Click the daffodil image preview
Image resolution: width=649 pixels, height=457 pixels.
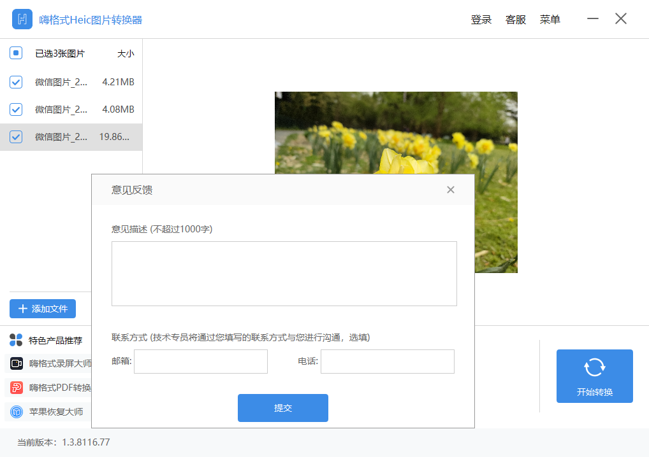tap(395, 127)
